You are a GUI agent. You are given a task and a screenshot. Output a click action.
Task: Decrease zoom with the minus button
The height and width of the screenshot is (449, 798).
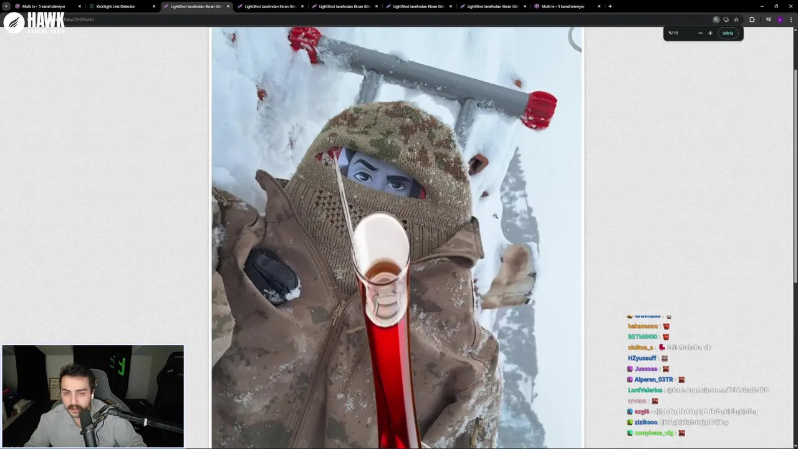pos(700,33)
